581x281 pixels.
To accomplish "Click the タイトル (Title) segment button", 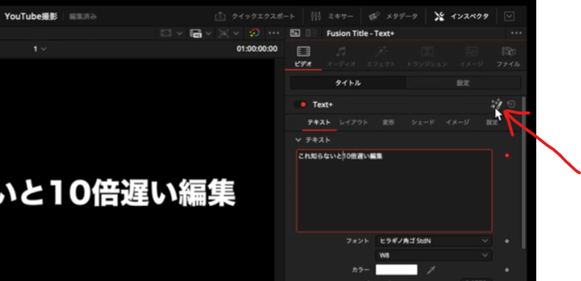I will [348, 83].
